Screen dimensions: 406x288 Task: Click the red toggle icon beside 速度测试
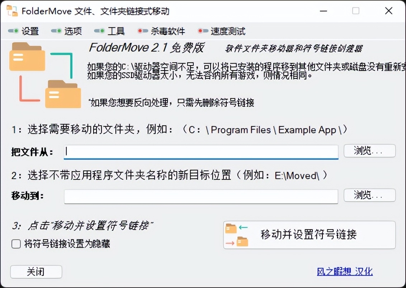click(203, 31)
